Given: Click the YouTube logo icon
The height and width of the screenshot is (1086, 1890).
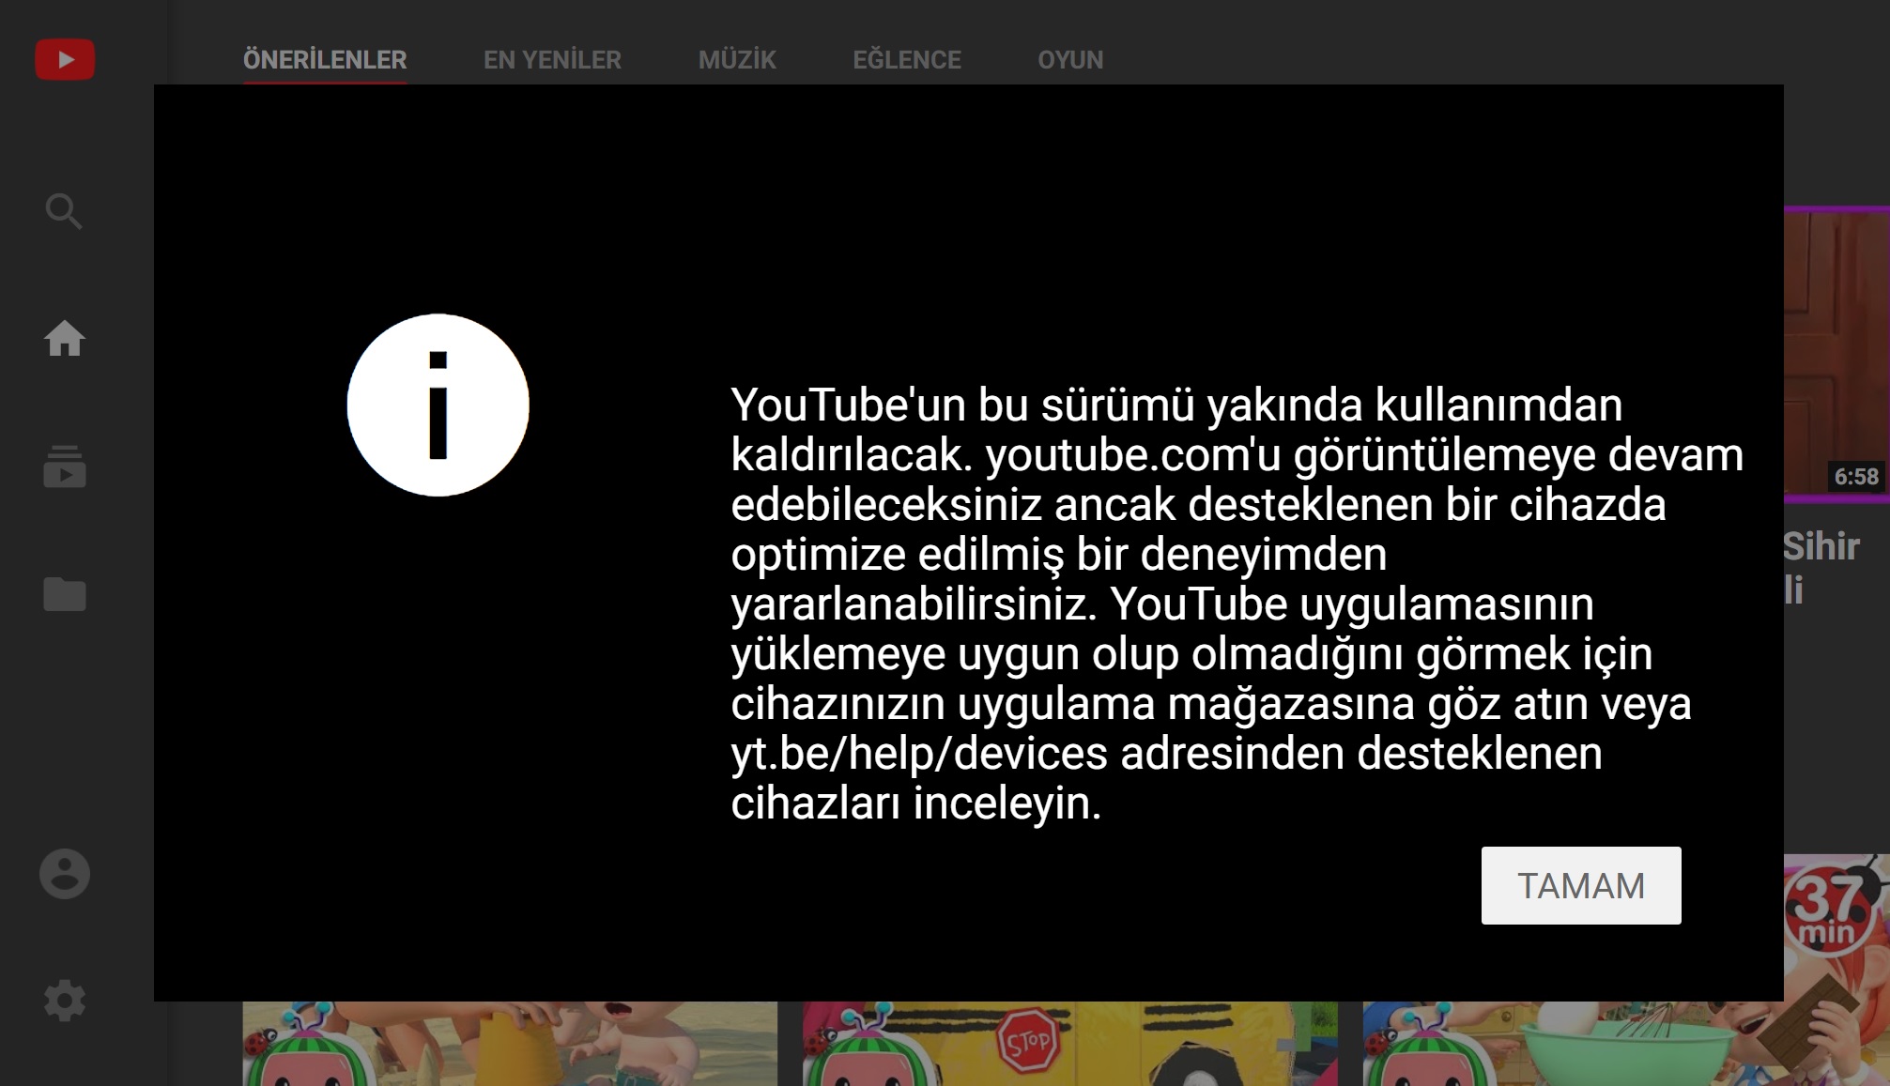Looking at the screenshot, I should 65,59.
